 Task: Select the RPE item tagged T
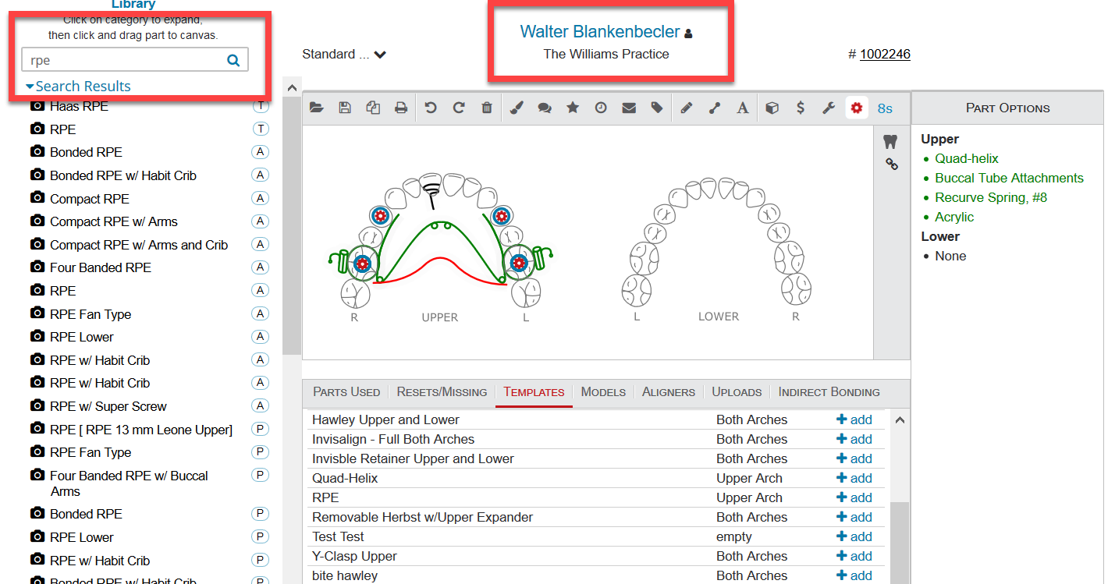[x=63, y=129]
